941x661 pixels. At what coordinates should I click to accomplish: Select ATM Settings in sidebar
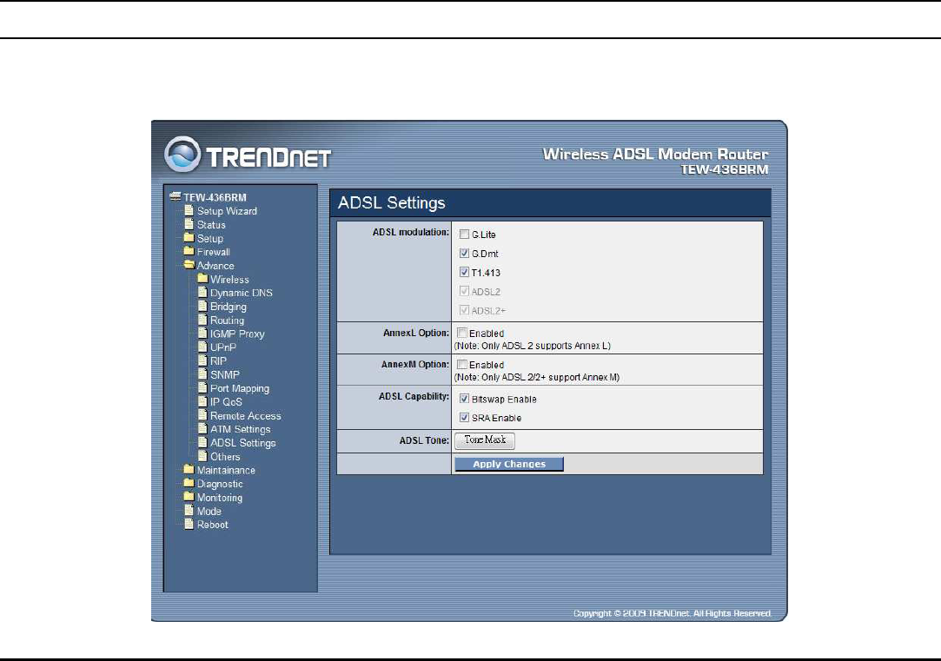(240, 429)
